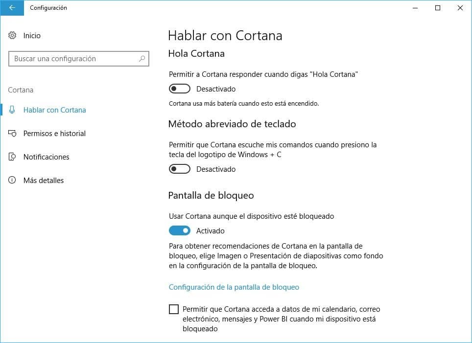Click the gear icon beside Inicio
The width and height of the screenshot is (472, 343).
(12, 35)
